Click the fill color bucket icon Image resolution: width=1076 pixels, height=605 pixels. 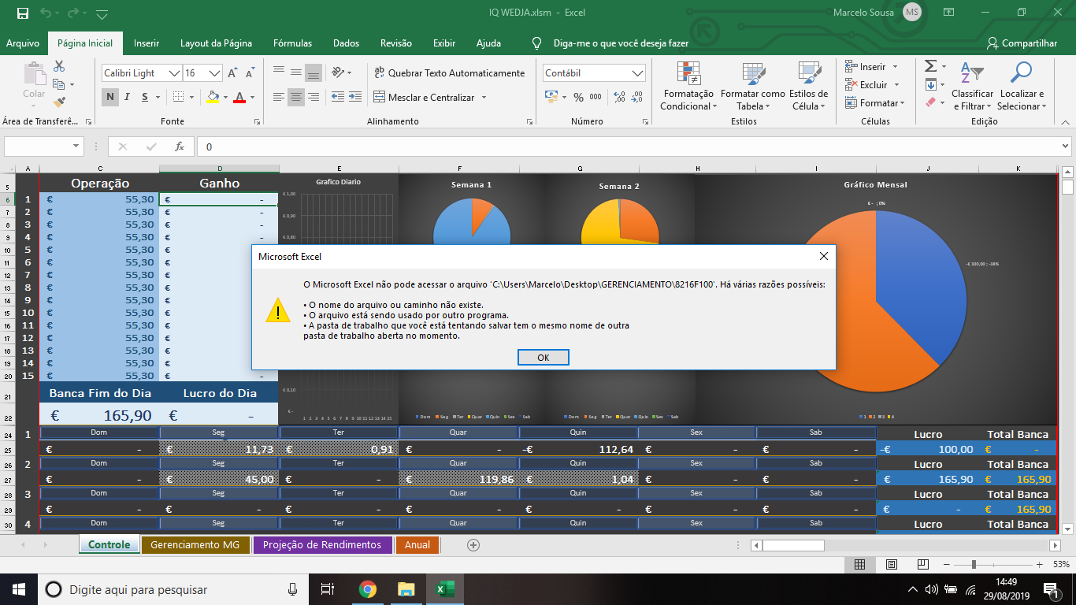point(212,97)
